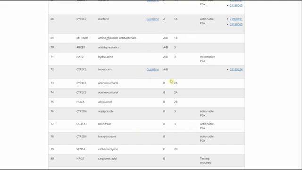Select row number 69
This screenshot has height=170, width=302.
[52, 38]
